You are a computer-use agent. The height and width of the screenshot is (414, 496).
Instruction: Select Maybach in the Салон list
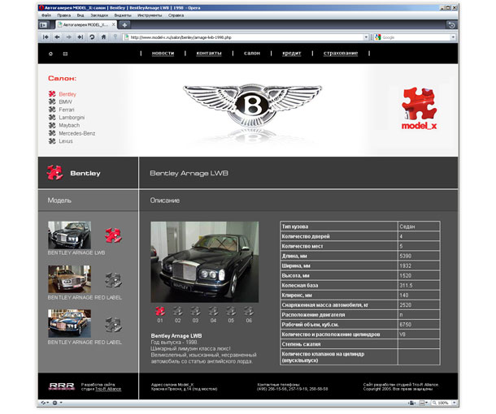69,125
